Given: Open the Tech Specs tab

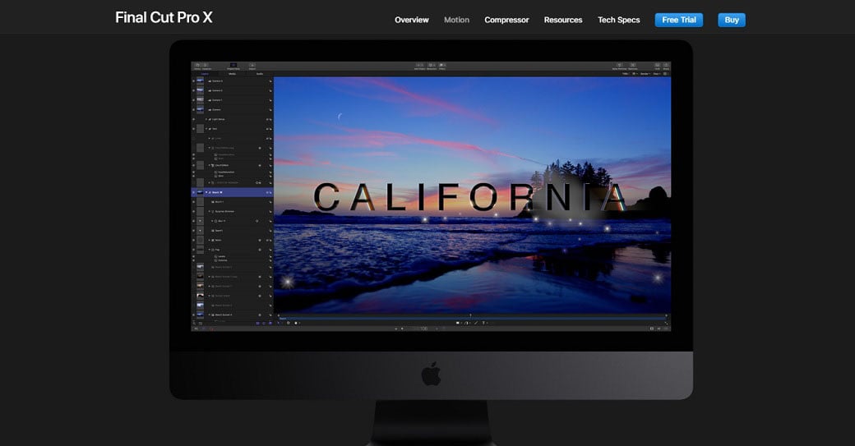Looking at the screenshot, I should [618, 20].
